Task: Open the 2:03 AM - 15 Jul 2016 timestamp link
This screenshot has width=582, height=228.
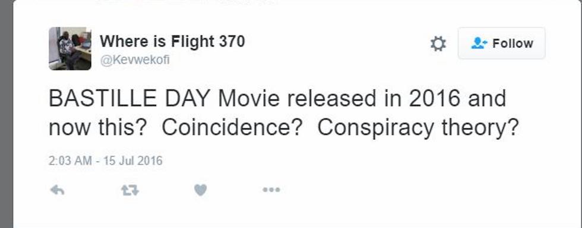Action: pyautogui.click(x=106, y=160)
